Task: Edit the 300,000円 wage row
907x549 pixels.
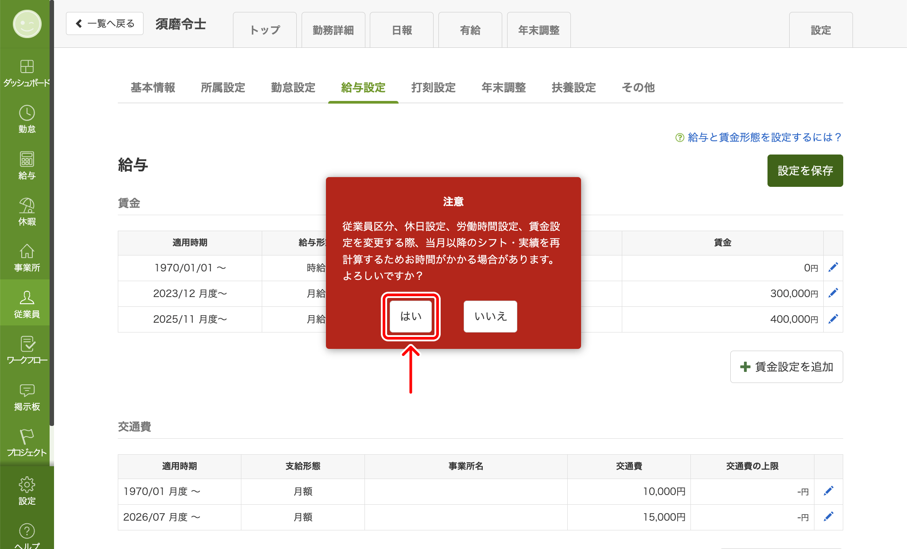Action: (833, 293)
